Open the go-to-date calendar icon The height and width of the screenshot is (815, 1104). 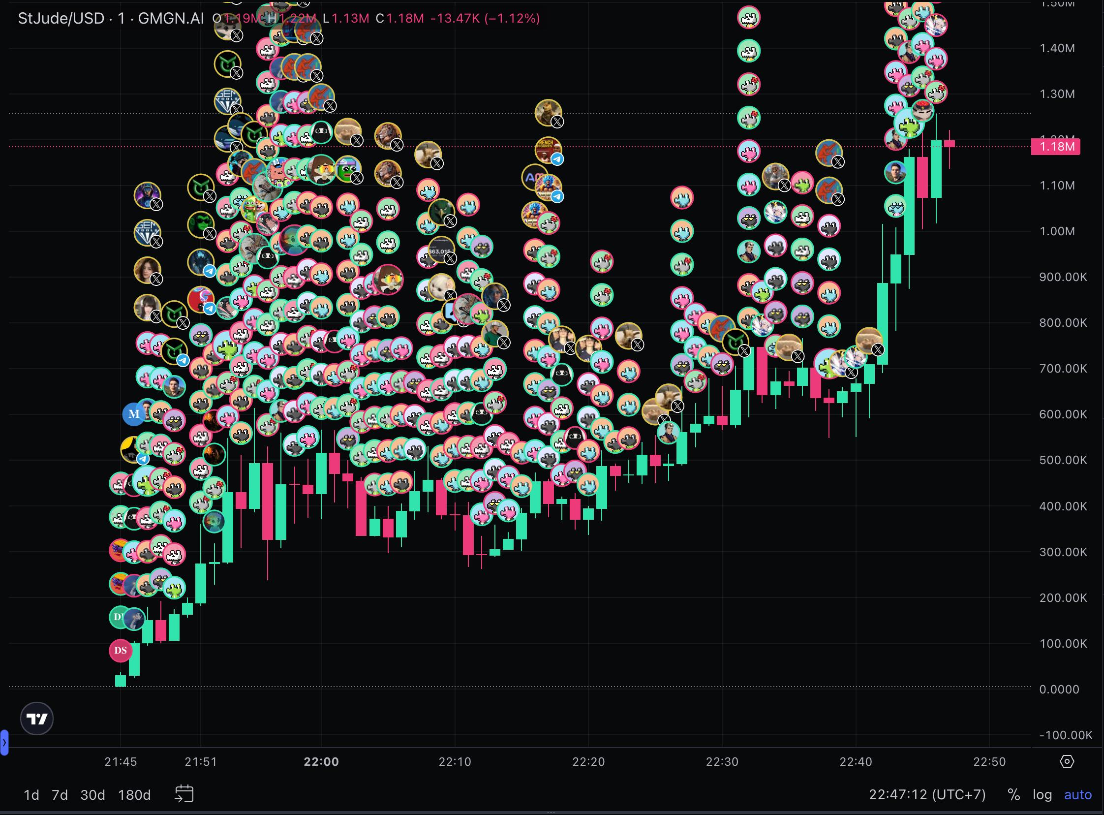tap(184, 794)
